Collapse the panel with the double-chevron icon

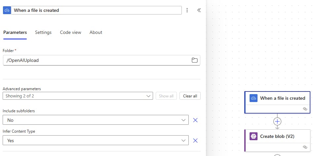coord(199,10)
